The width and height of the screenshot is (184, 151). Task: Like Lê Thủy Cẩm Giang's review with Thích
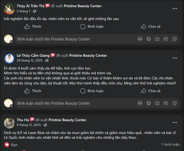point(33,91)
